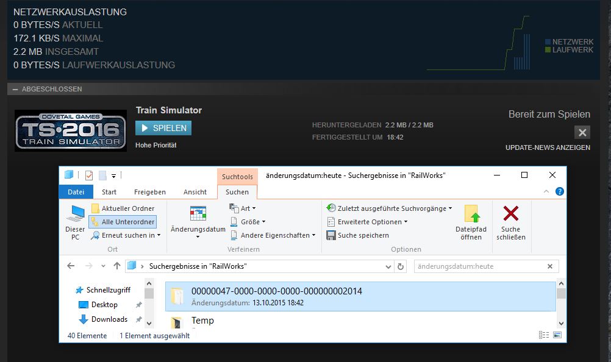Viewport: 611px width, 362px height.
Task: Select the Temp folder result
Action: point(202,321)
